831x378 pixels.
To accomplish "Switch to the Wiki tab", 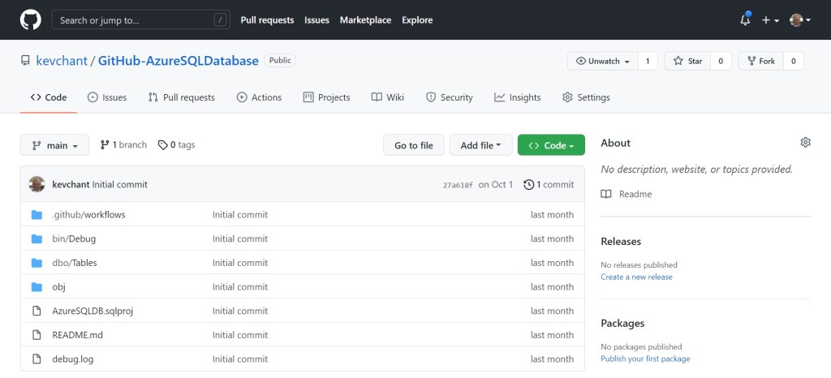I will [x=388, y=97].
